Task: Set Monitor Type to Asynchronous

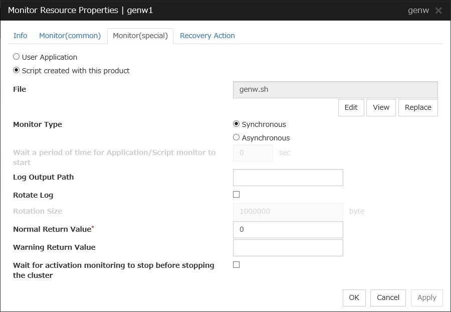Action: [x=237, y=137]
